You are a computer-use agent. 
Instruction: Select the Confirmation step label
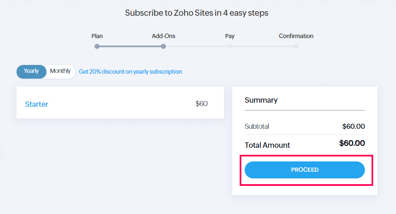pyautogui.click(x=296, y=36)
